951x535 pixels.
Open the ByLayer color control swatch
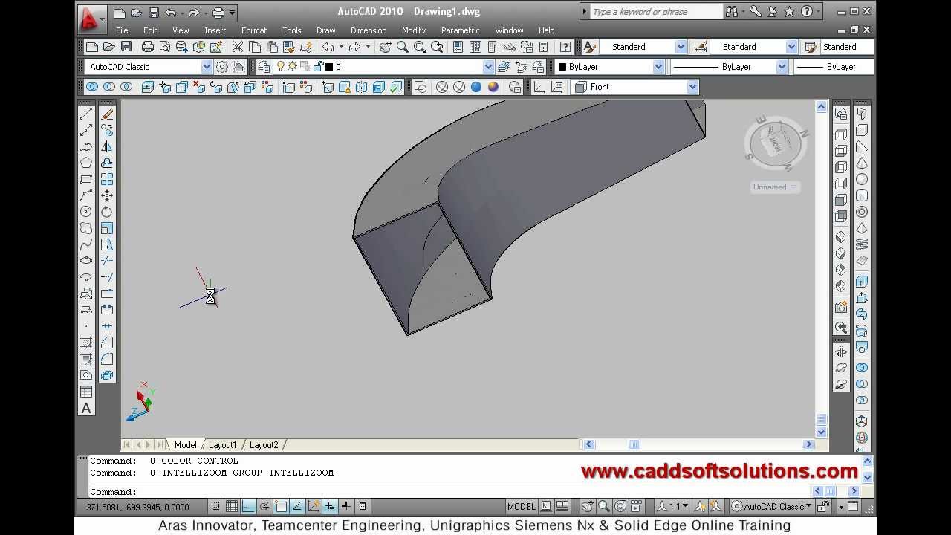611,67
